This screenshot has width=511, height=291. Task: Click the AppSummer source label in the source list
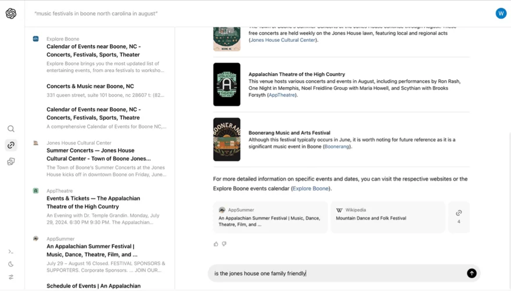(x=60, y=239)
